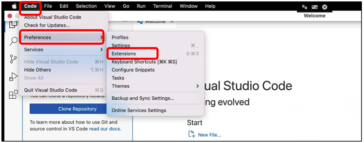This screenshot has height=143, width=364.
Task: Expand the Services submenu
Action: (x=64, y=49)
